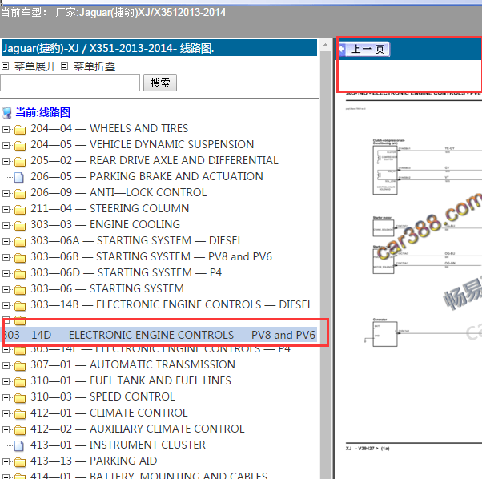Select 303—14D ELECTRONIC ENGINE CONTROLS PV8 and PV6

(160, 335)
